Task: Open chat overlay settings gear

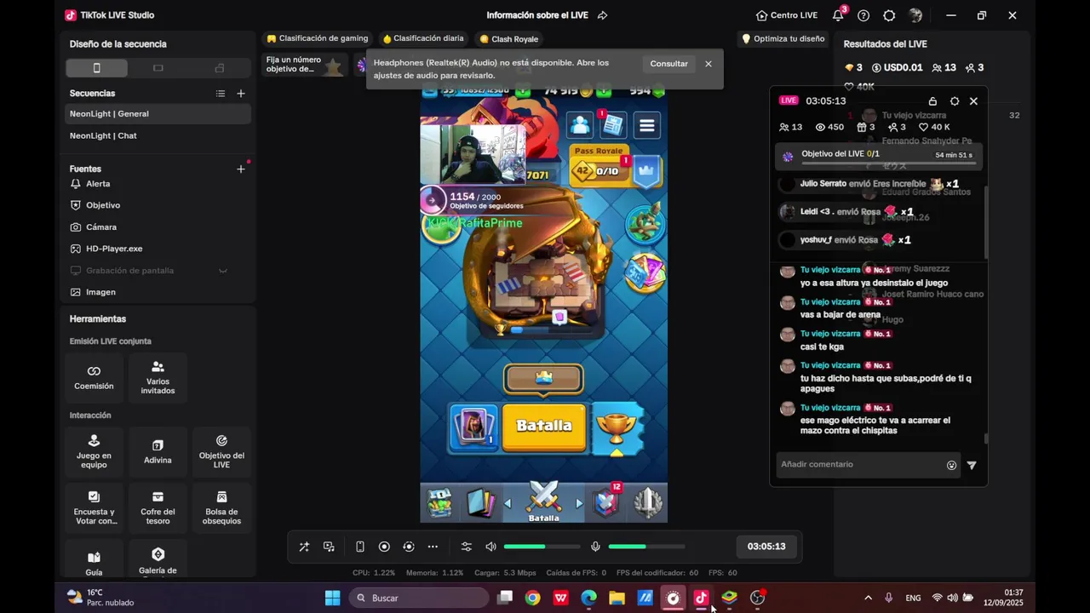Action: click(954, 101)
